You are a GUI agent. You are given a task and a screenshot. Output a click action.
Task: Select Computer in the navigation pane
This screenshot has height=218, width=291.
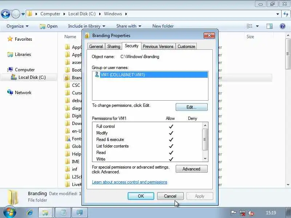click(21, 70)
